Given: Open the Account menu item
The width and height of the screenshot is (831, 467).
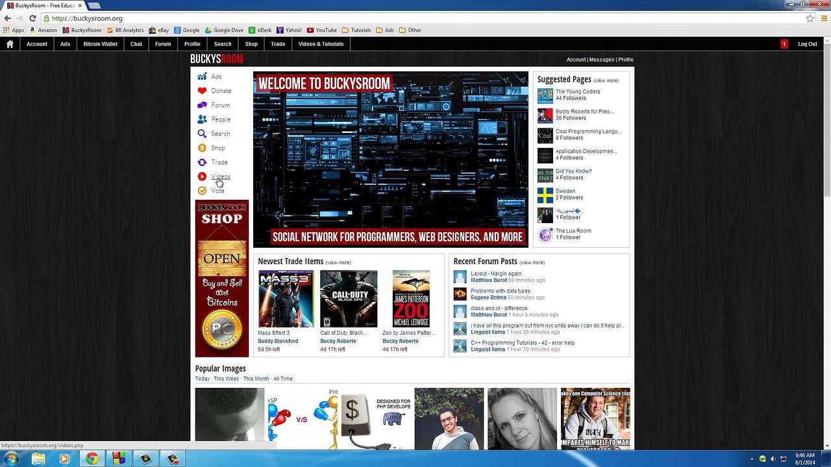Looking at the screenshot, I should (x=37, y=44).
